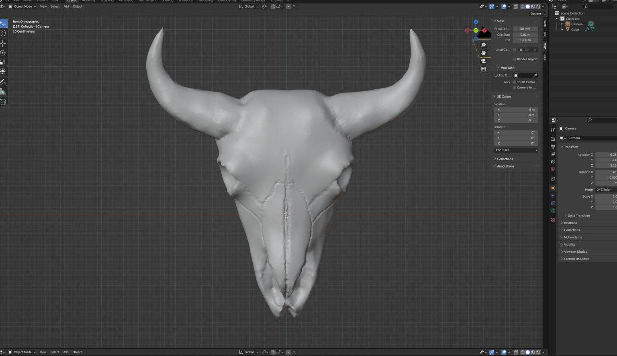The width and height of the screenshot is (617, 356).
Task: Click the blue Z axis gizmo ball
Action: pyautogui.click(x=476, y=22)
